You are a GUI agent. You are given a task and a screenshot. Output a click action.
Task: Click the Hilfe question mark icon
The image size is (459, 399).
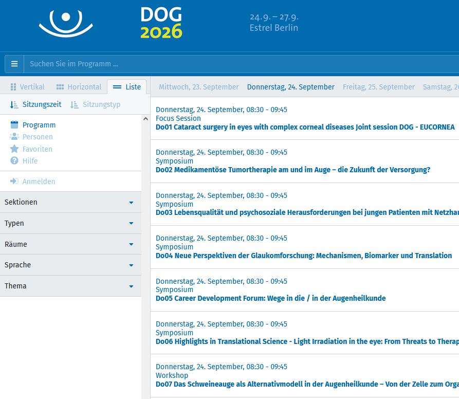[x=14, y=161]
